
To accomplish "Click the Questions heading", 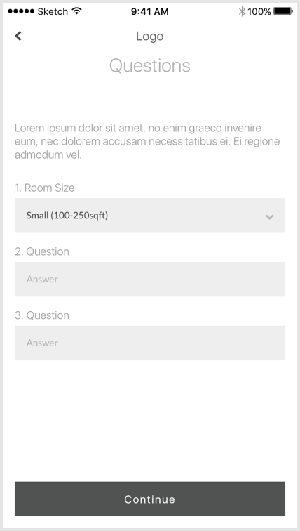I will pos(150,65).
